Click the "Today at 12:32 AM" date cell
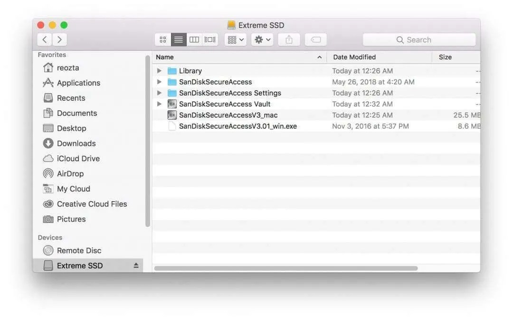513x319 pixels. (x=362, y=104)
